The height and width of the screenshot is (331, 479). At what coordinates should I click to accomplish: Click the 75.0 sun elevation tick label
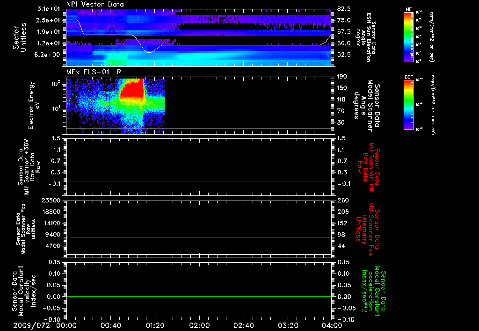pos(344,20)
